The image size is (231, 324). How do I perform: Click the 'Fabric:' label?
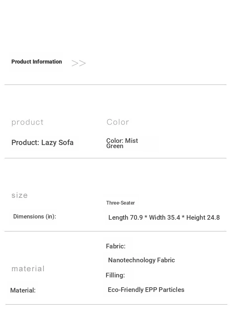pos(116,246)
